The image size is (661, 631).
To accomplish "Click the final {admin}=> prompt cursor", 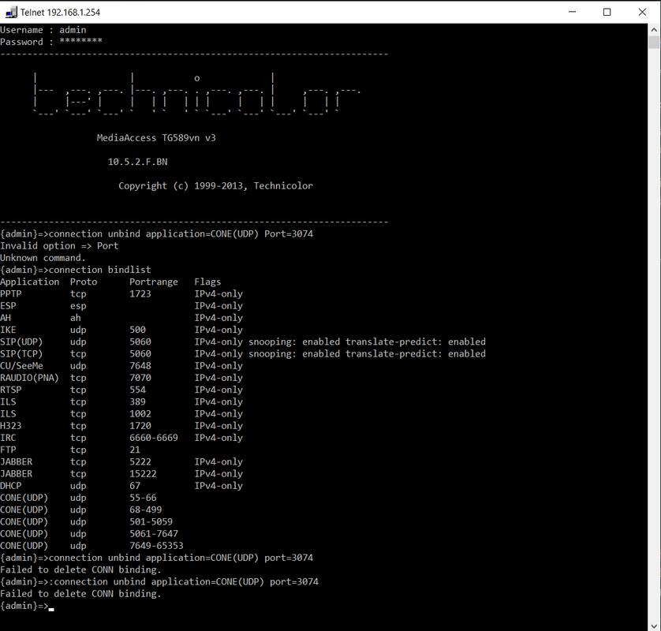I will click(x=51, y=609).
